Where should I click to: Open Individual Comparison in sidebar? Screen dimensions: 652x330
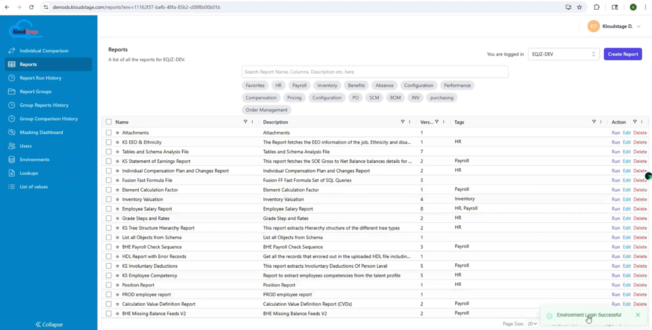point(44,51)
